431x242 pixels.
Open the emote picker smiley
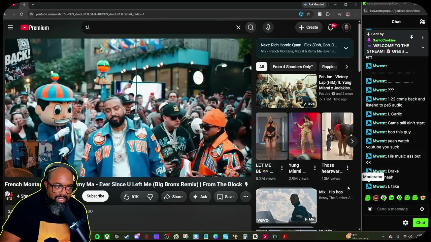coord(422,209)
